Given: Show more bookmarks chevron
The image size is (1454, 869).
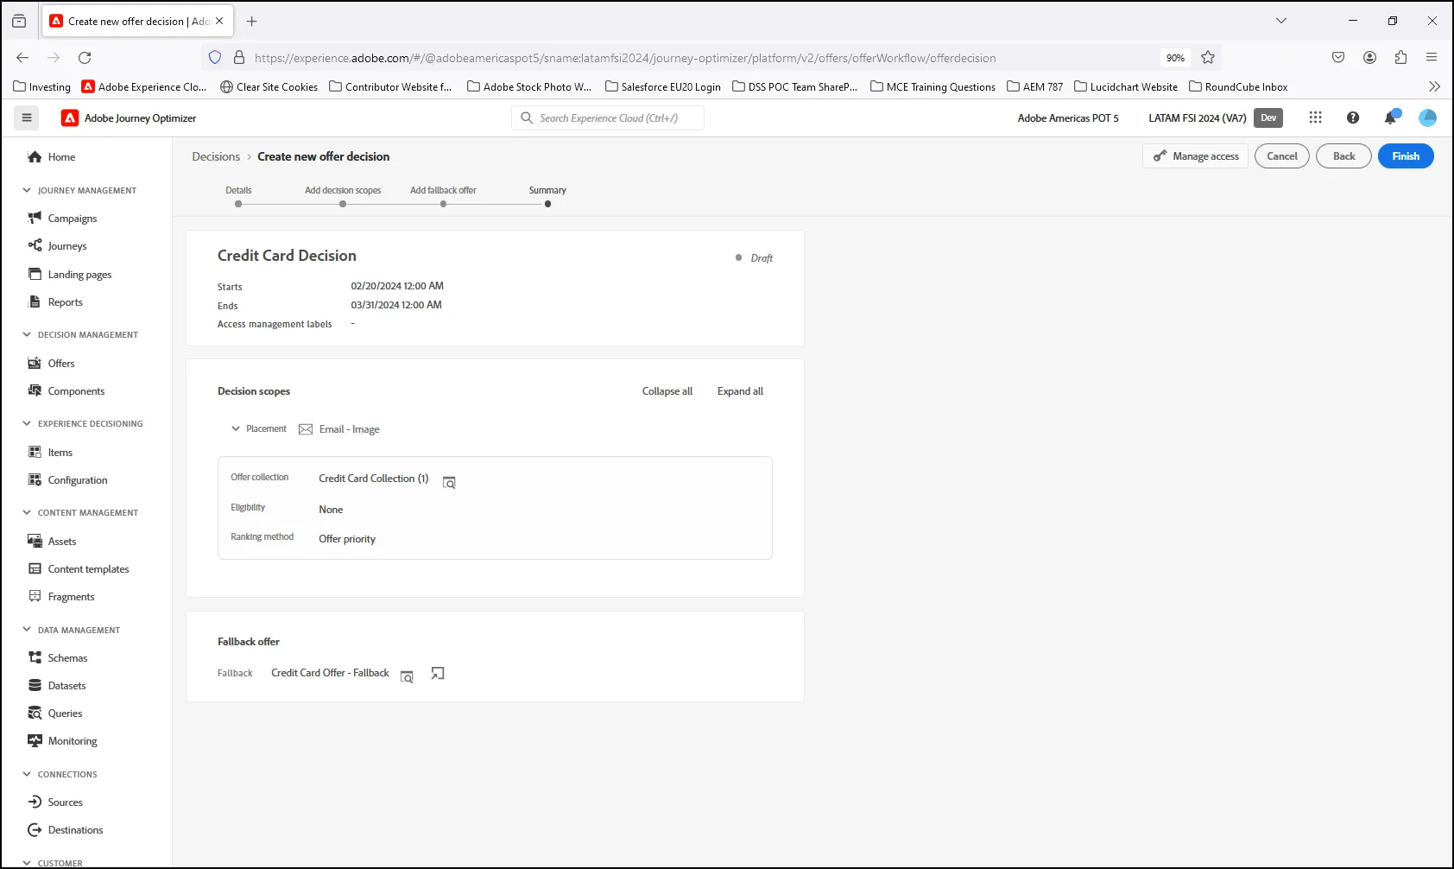Looking at the screenshot, I should (1434, 86).
